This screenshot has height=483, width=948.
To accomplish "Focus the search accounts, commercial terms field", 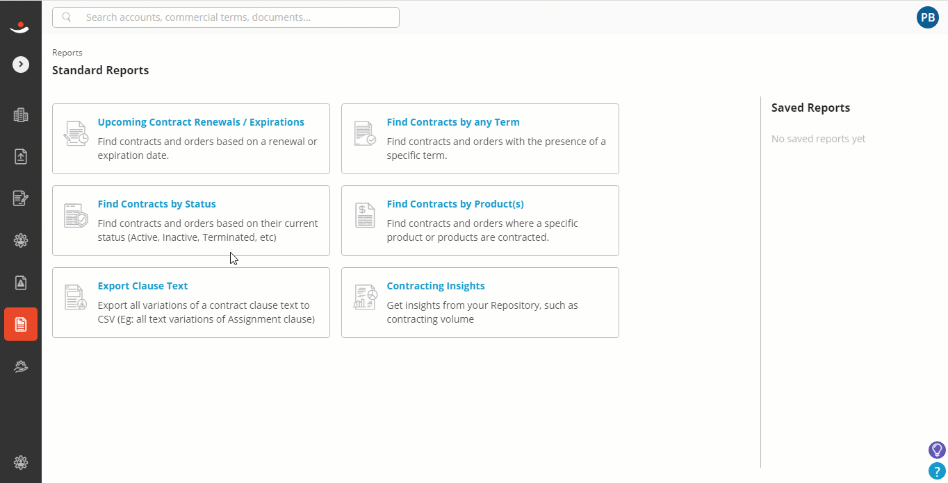I will pyautogui.click(x=226, y=17).
